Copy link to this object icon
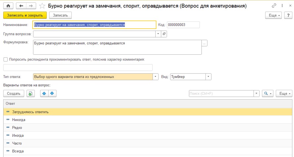 tap(274, 6)
